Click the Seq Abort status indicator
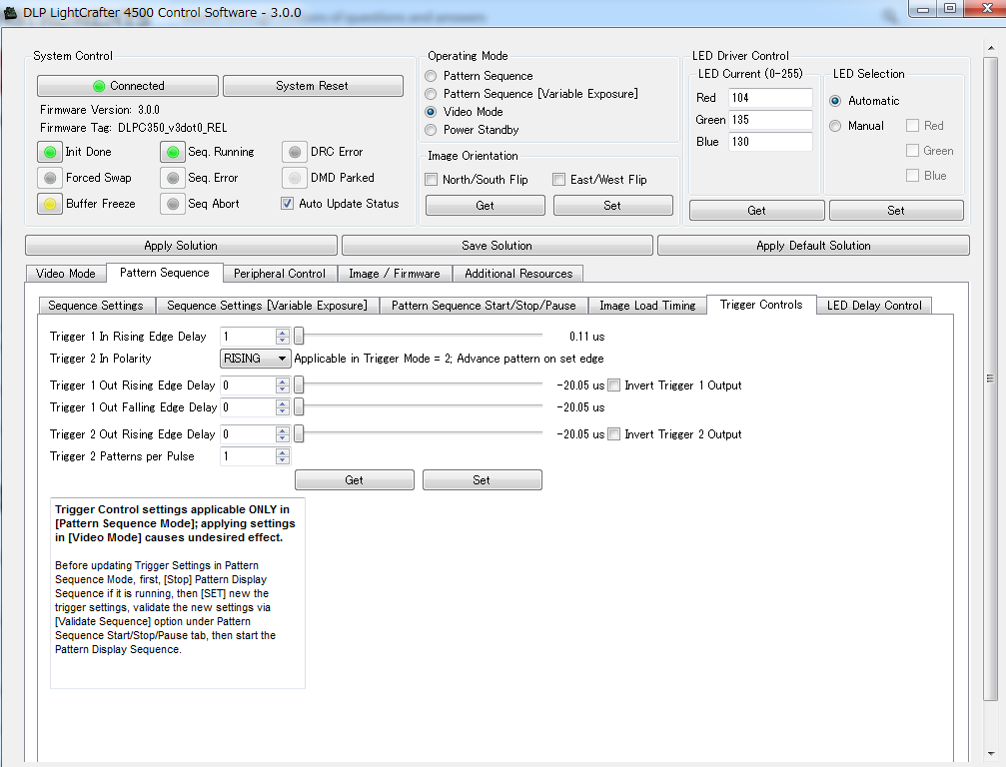Image resolution: width=1006 pixels, height=767 pixels. pyautogui.click(x=173, y=204)
